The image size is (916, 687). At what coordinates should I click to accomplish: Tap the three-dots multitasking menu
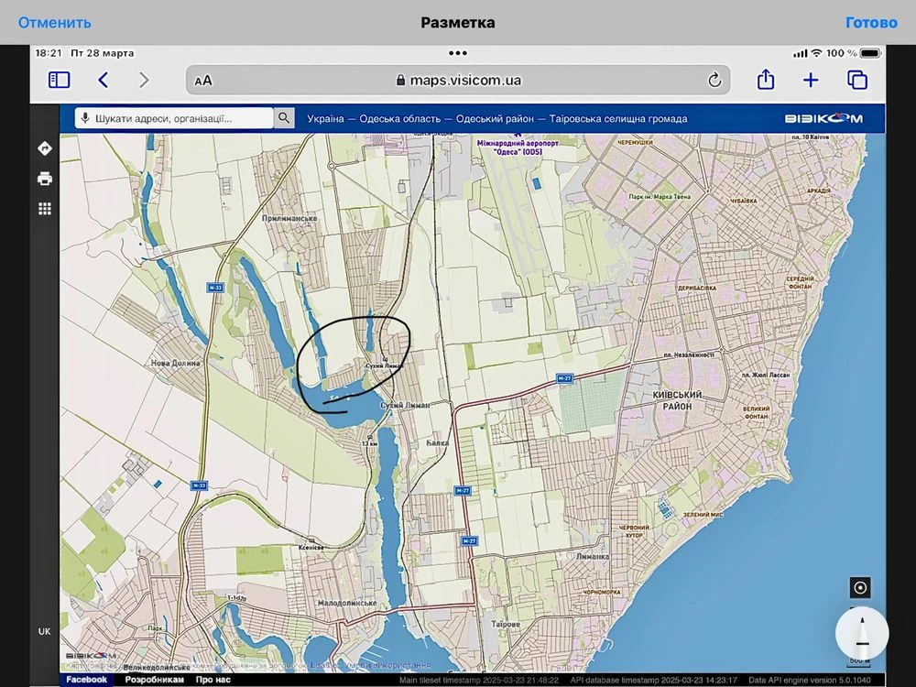pos(457,53)
